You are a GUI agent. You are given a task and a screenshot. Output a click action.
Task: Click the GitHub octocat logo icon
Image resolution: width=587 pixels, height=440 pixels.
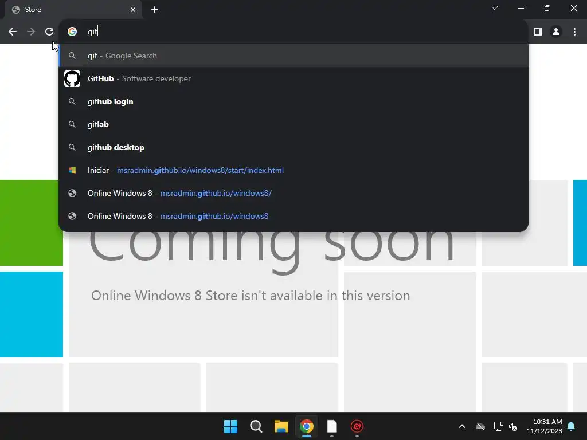(72, 78)
